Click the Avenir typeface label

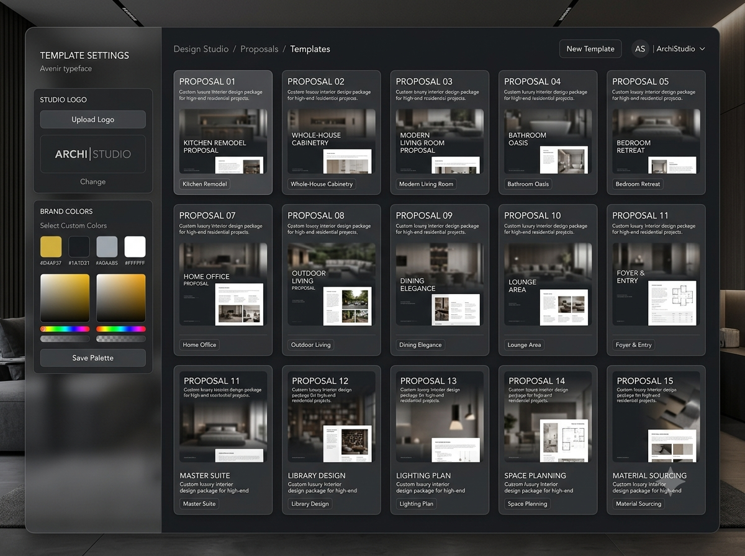point(66,68)
